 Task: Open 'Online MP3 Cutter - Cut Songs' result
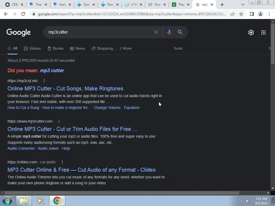[65, 89]
